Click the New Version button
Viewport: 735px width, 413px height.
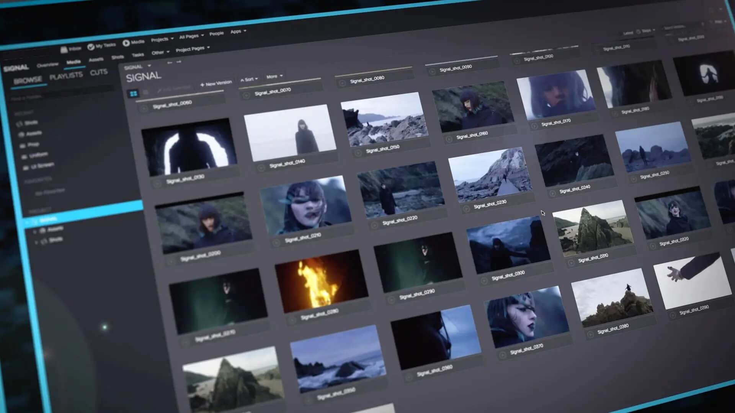tap(216, 83)
